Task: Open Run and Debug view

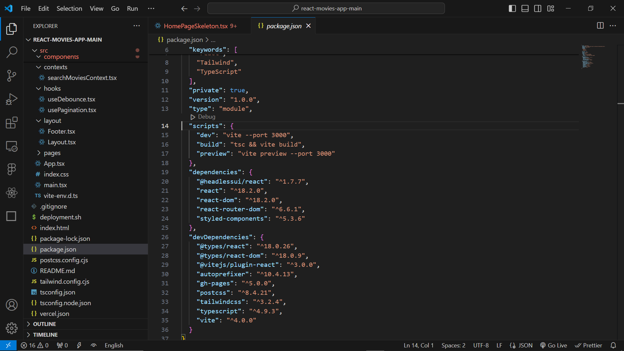Action: [12, 99]
